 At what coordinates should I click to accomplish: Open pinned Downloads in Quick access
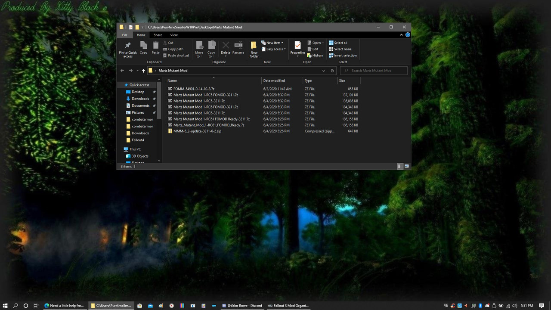coord(140,99)
